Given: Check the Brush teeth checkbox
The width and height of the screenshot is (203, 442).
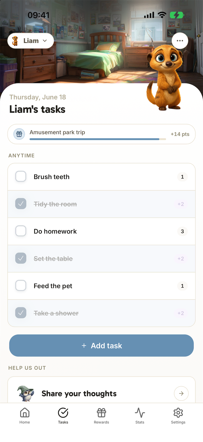Looking at the screenshot, I should tap(21, 176).
